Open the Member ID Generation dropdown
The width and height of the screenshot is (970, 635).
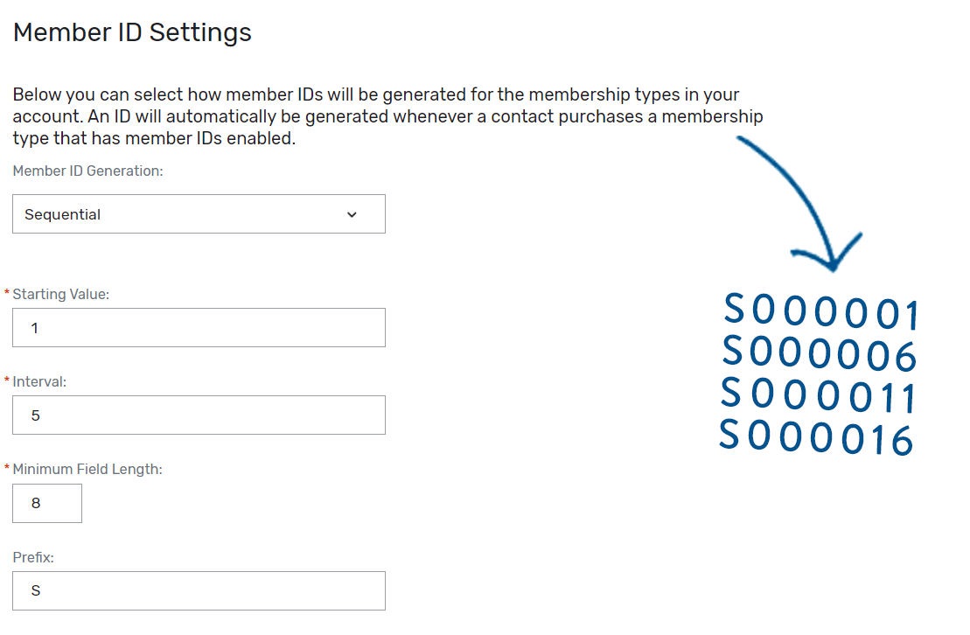tap(199, 213)
